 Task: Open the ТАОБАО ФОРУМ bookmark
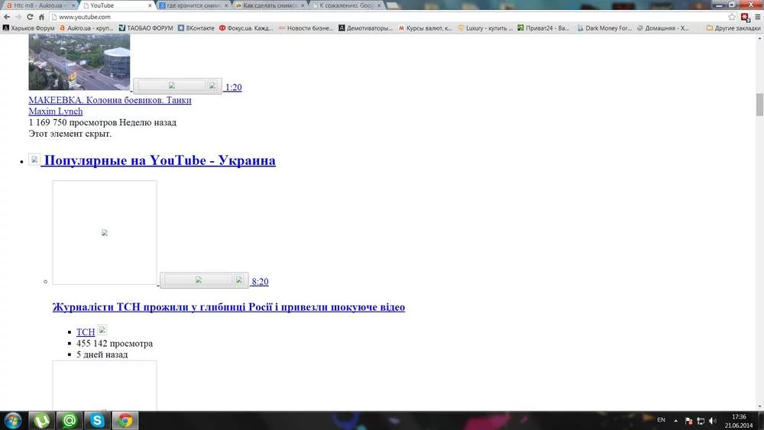click(146, 28)
